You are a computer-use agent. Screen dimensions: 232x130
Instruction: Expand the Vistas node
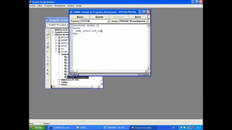tap(59, 84)
